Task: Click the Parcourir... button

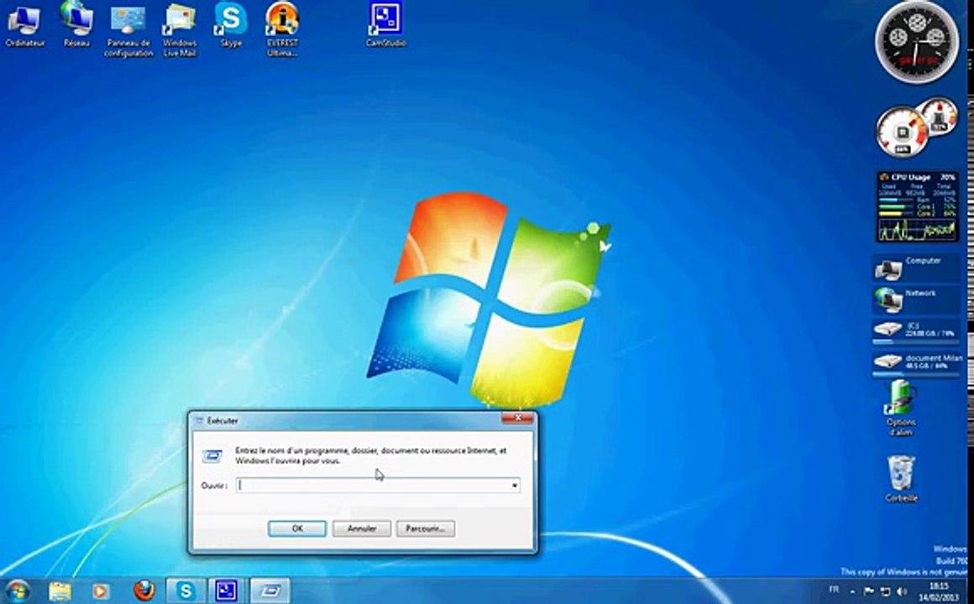Action: [x=426, y=528]
